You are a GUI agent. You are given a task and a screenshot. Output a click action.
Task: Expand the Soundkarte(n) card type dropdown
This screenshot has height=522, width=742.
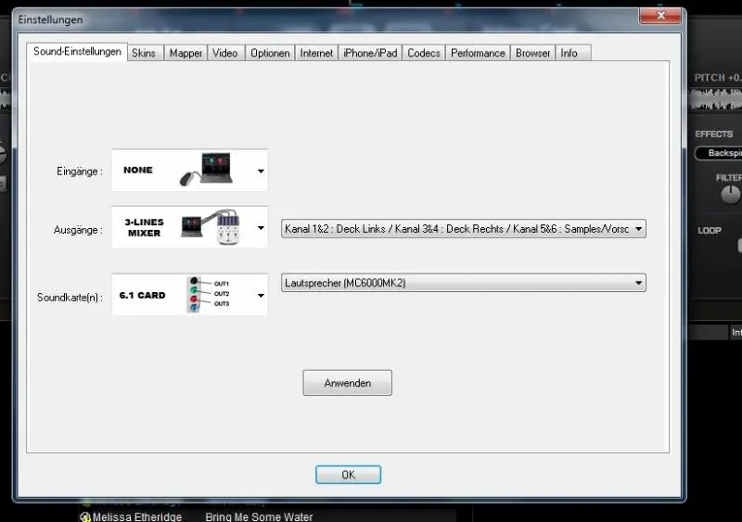261,296
